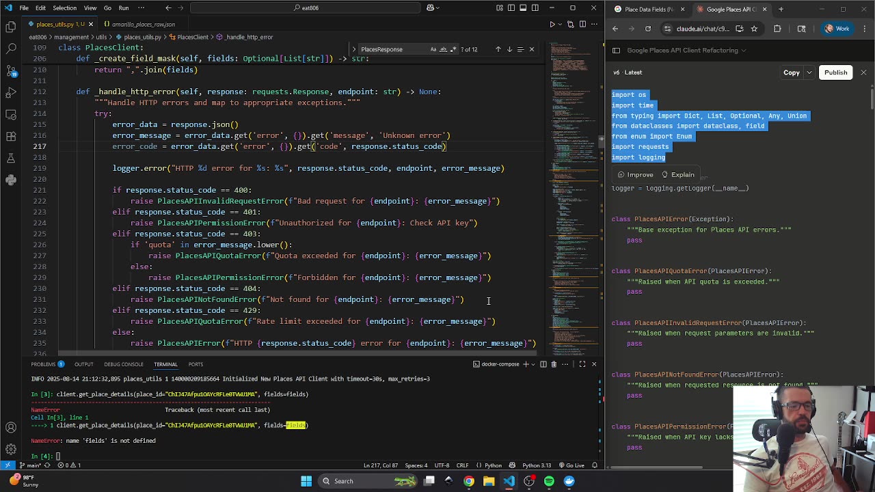Open errors and warnings status item
The image size is (875, 492).
pyautogui.click(x=69, y=465)
